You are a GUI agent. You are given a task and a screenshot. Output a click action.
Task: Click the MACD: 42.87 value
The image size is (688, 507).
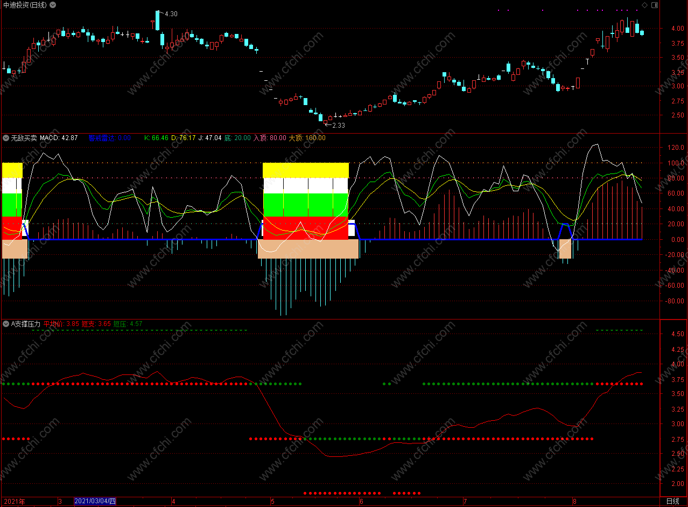tap(59, 138)
